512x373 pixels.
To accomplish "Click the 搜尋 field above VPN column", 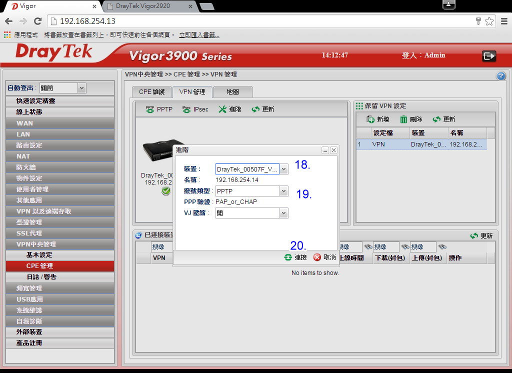I will (x=162, y=246).
